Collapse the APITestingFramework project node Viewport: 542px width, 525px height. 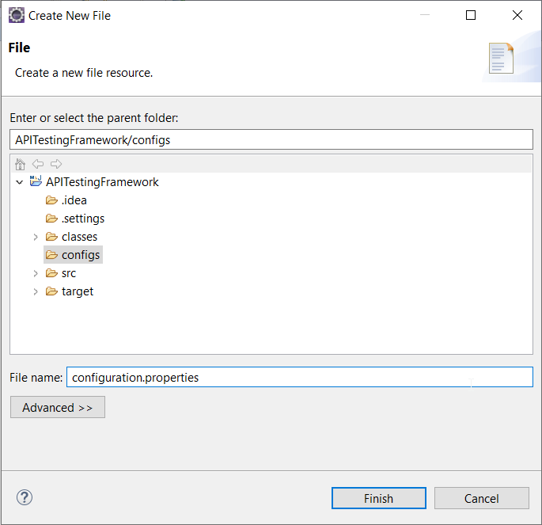coord(19,182)
